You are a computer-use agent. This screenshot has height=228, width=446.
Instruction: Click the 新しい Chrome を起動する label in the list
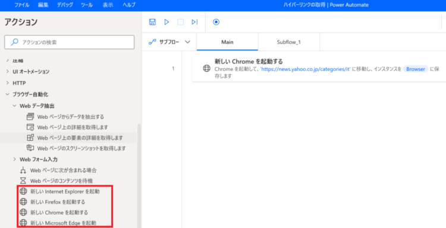[x=59, y=213]
